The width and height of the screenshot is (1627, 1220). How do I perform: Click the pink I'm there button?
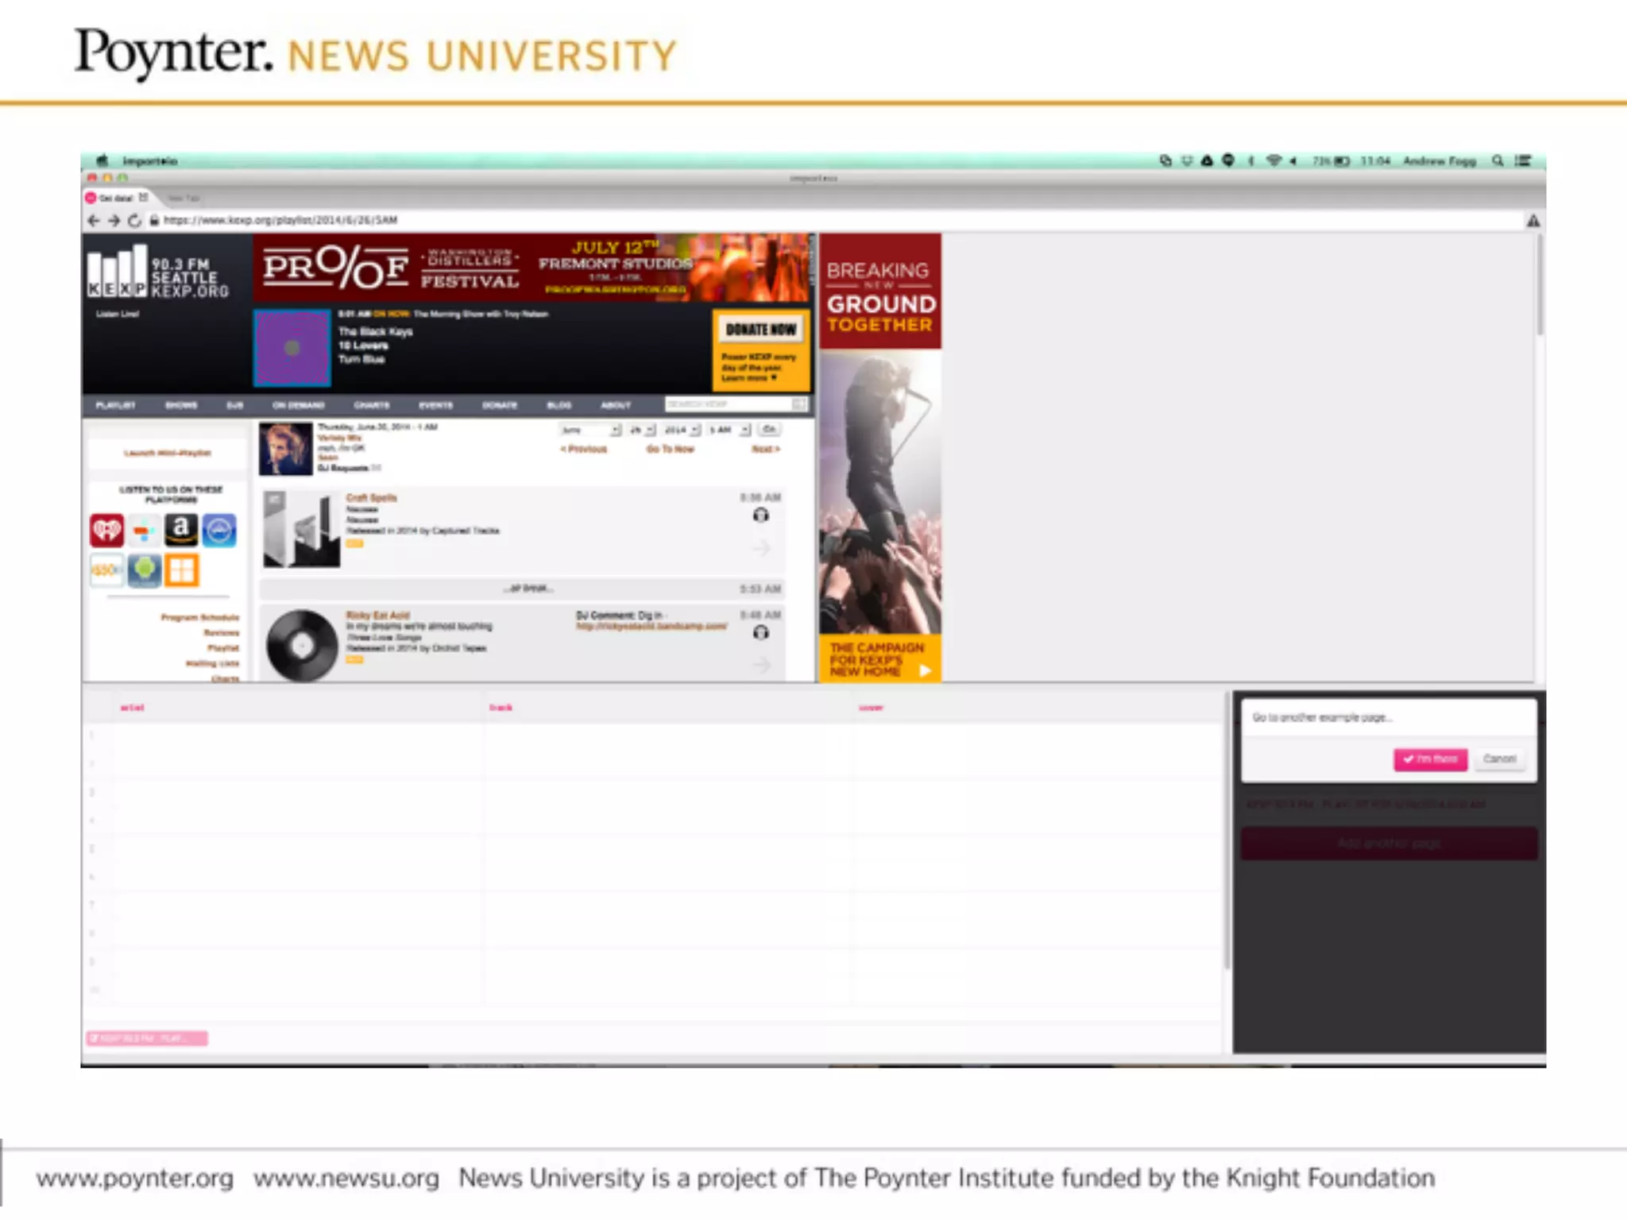click(x=1430, y=759)
